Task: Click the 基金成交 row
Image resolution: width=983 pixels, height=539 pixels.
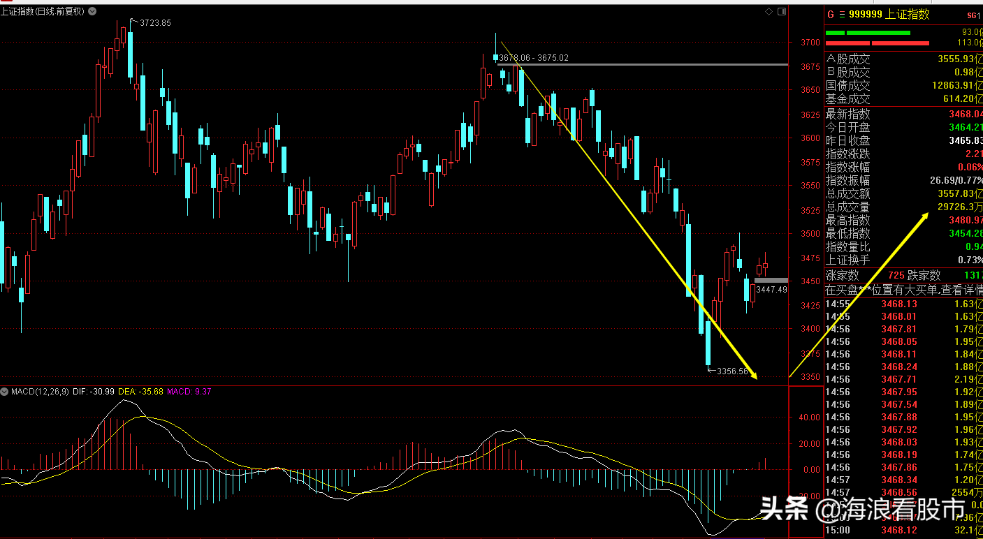Action: point(904,98)
